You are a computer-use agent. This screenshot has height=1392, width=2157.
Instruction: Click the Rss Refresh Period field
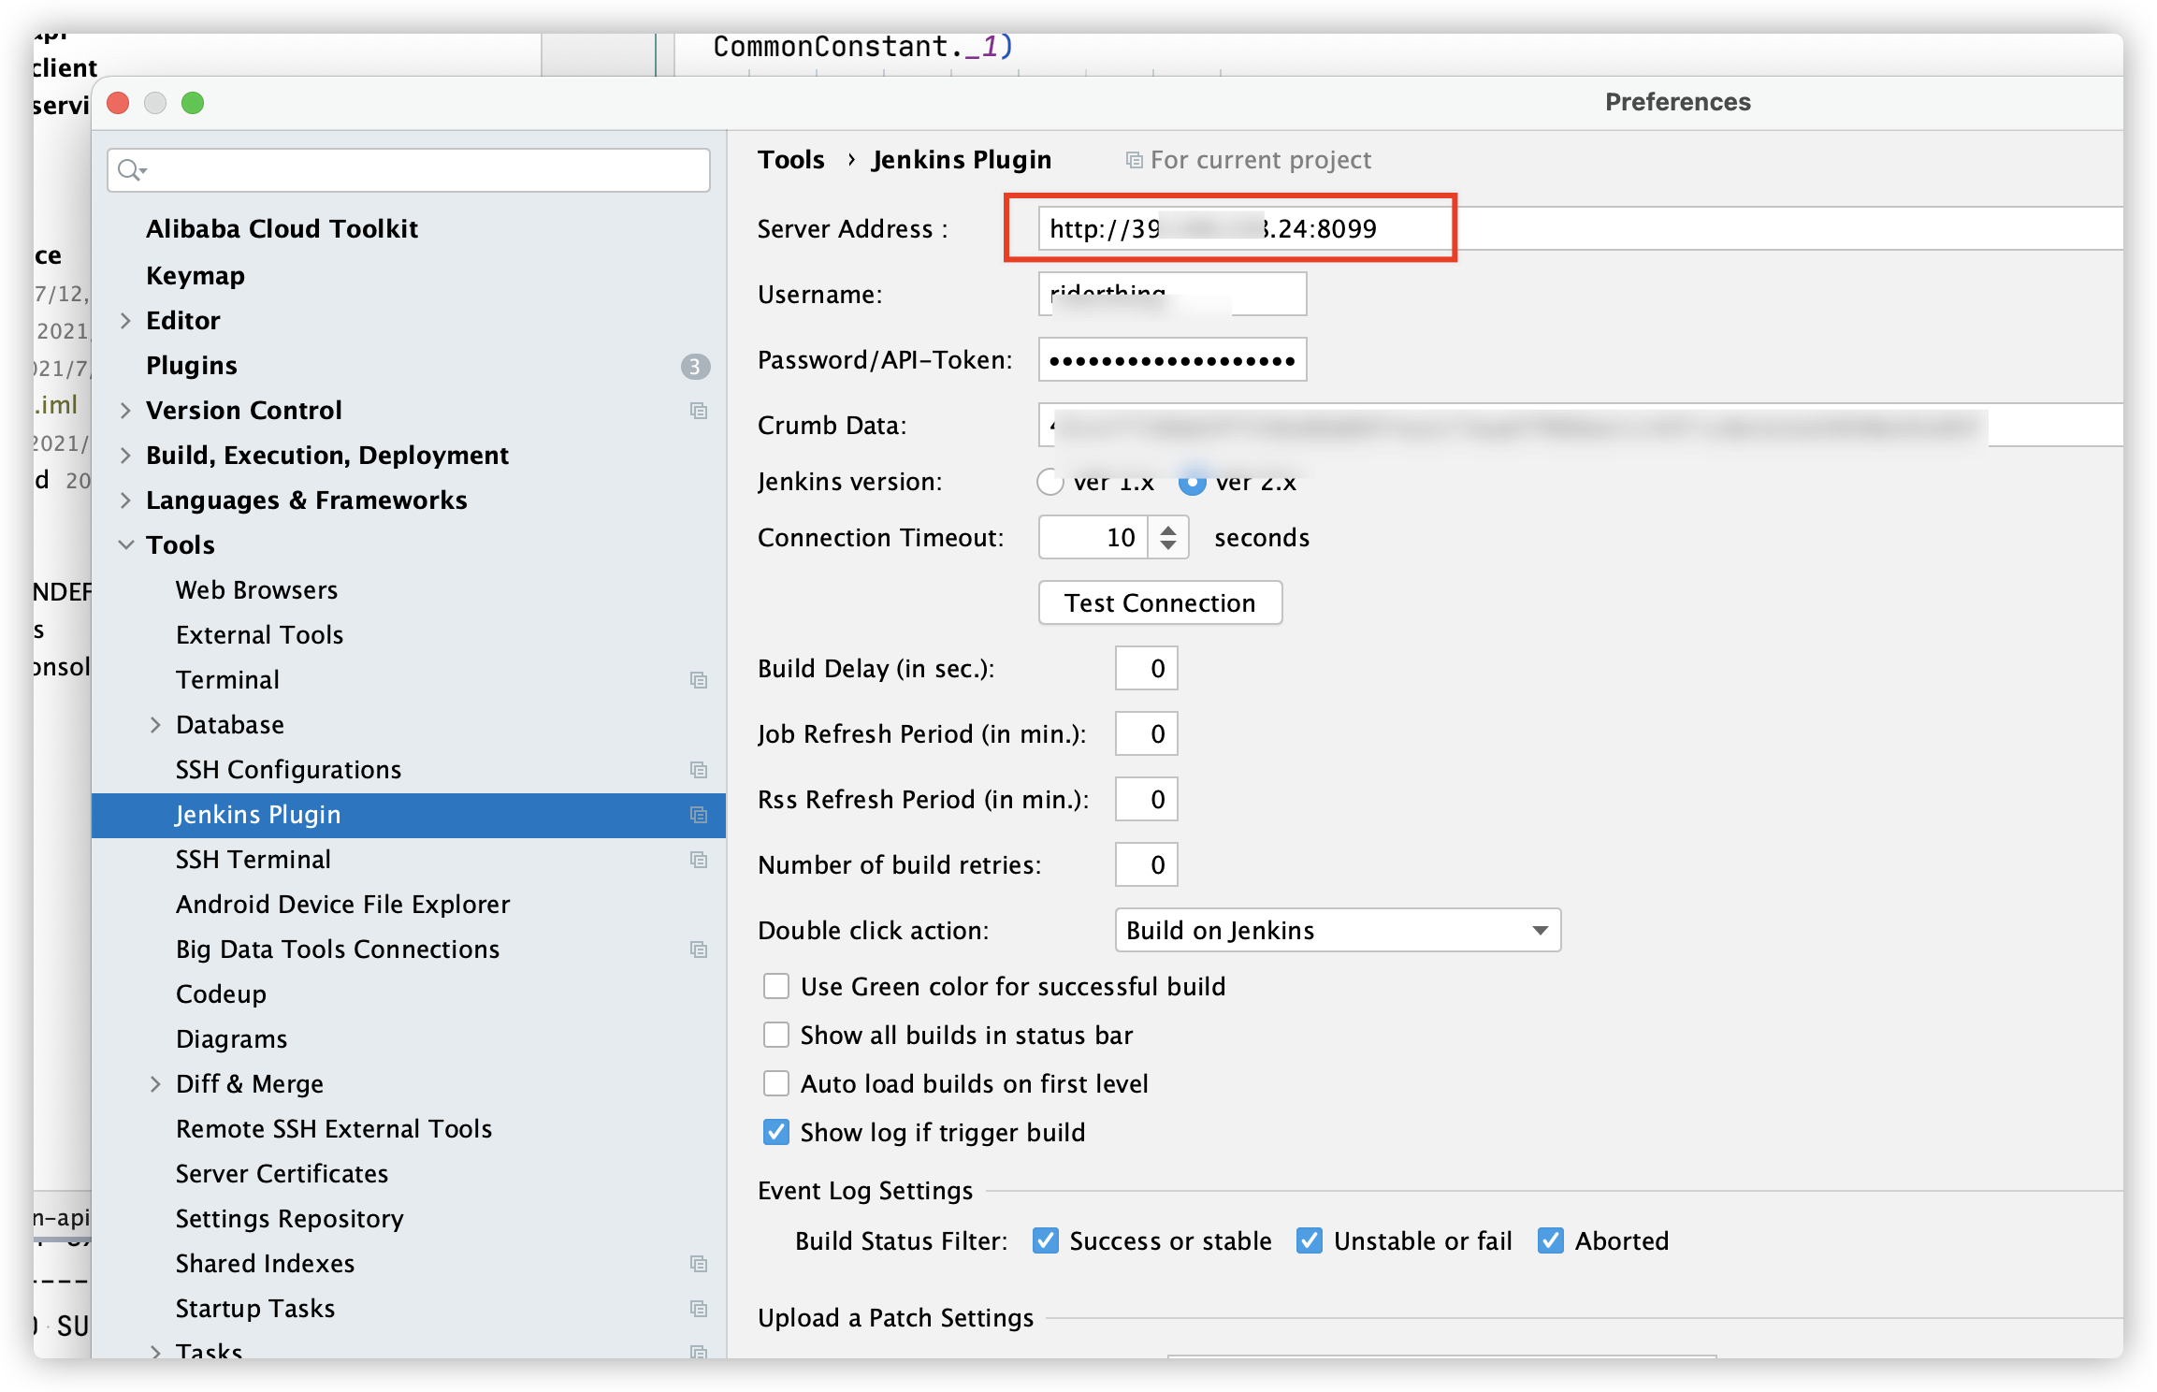(x=1146, y=800)
